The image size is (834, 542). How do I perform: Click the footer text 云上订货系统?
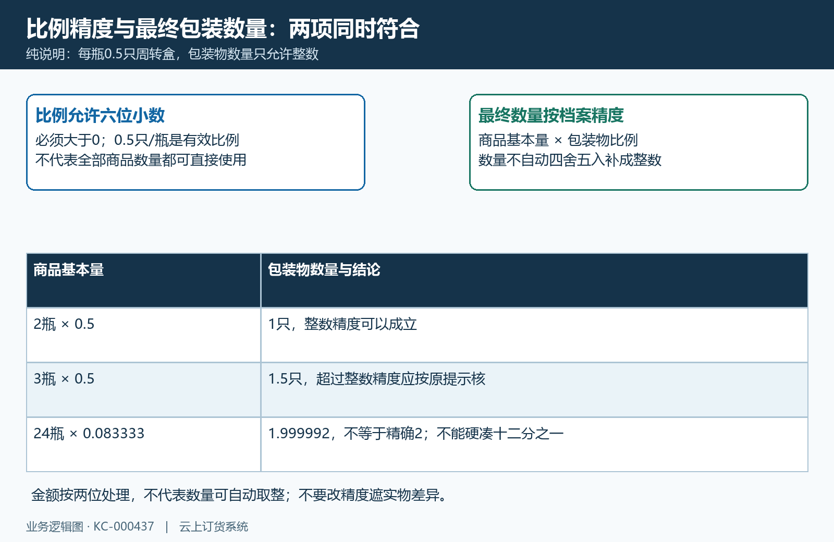214,527
